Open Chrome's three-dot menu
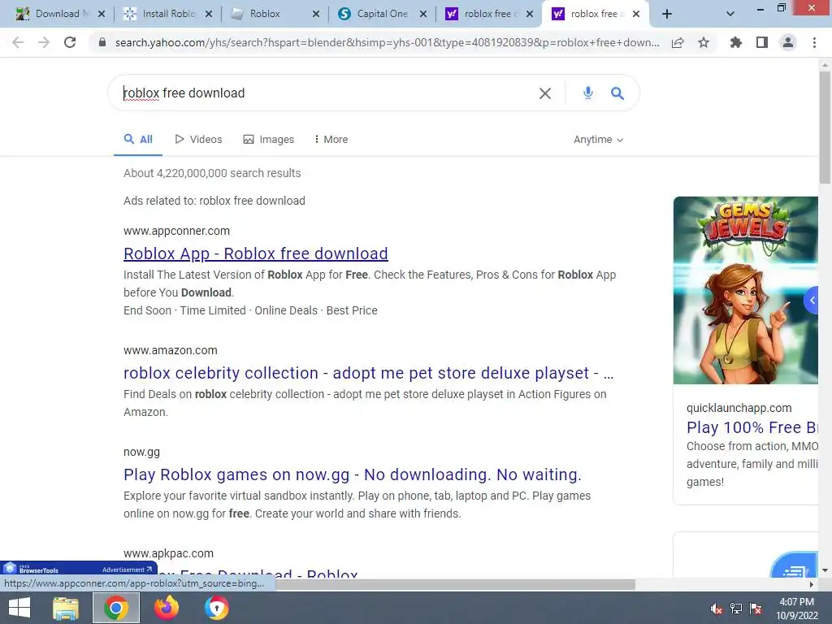832x624 pixels. tap(814, 42)
